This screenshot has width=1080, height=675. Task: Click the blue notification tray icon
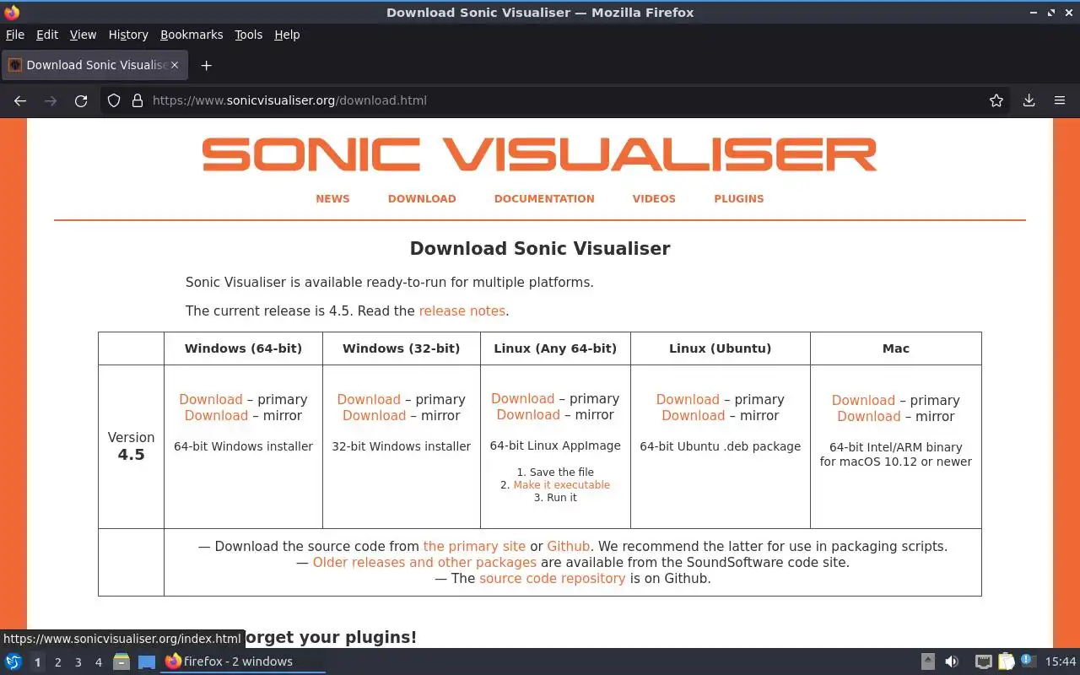[1028, 661]
